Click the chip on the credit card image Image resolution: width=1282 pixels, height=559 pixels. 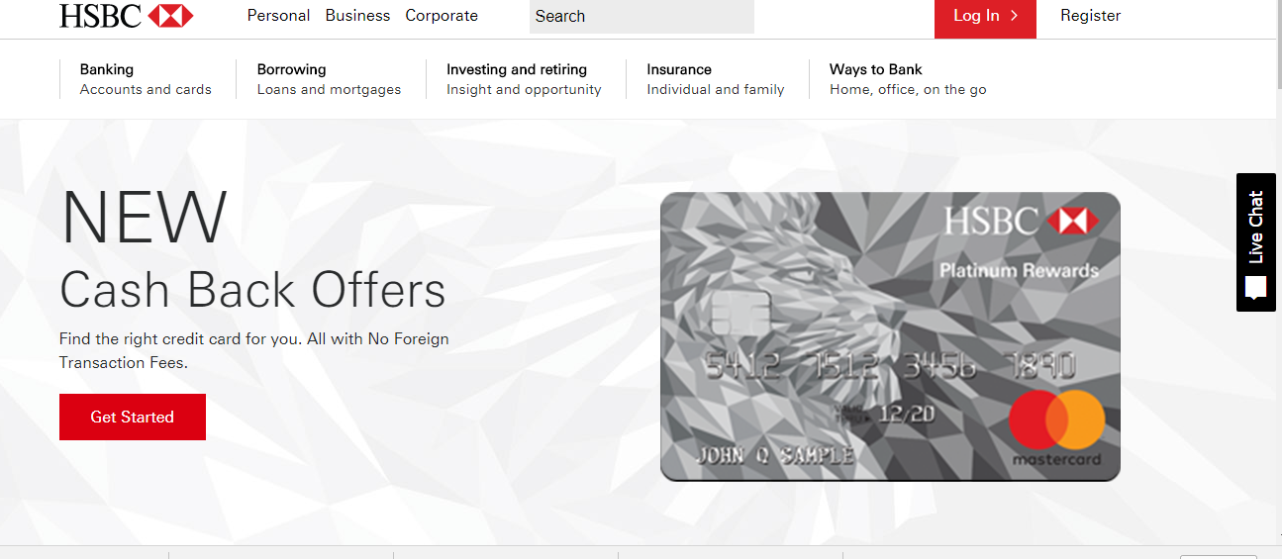coord(739,313)
